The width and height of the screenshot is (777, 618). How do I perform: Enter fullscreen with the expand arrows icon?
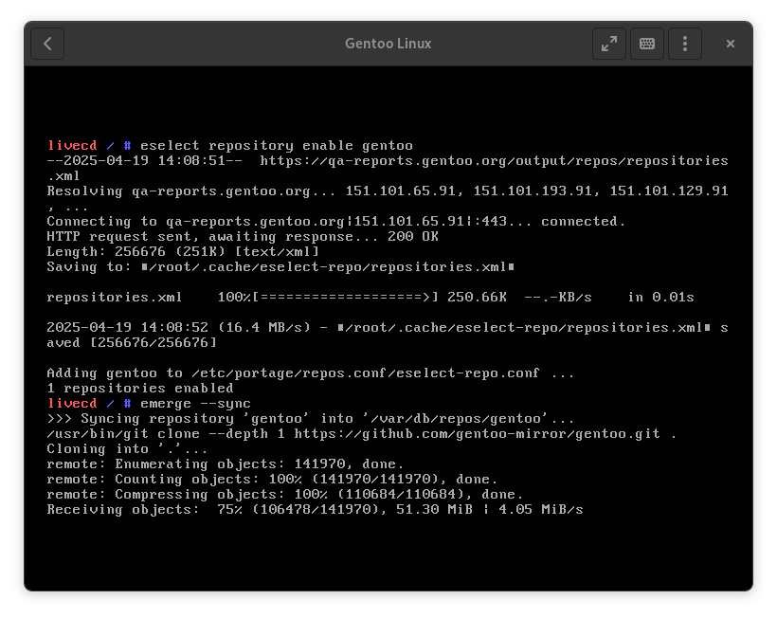click(609, 44)
